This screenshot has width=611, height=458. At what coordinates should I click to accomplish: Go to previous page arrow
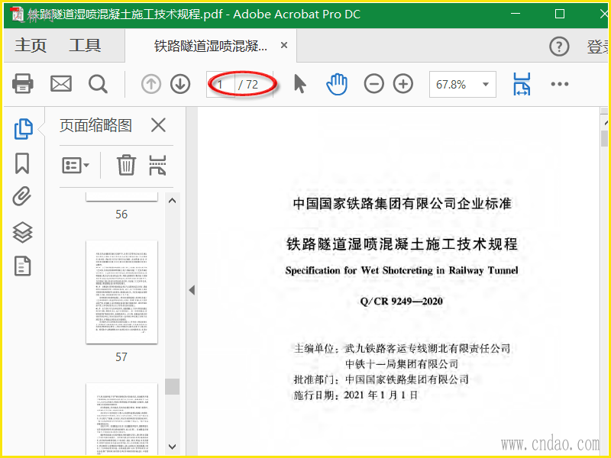point(151,84)
